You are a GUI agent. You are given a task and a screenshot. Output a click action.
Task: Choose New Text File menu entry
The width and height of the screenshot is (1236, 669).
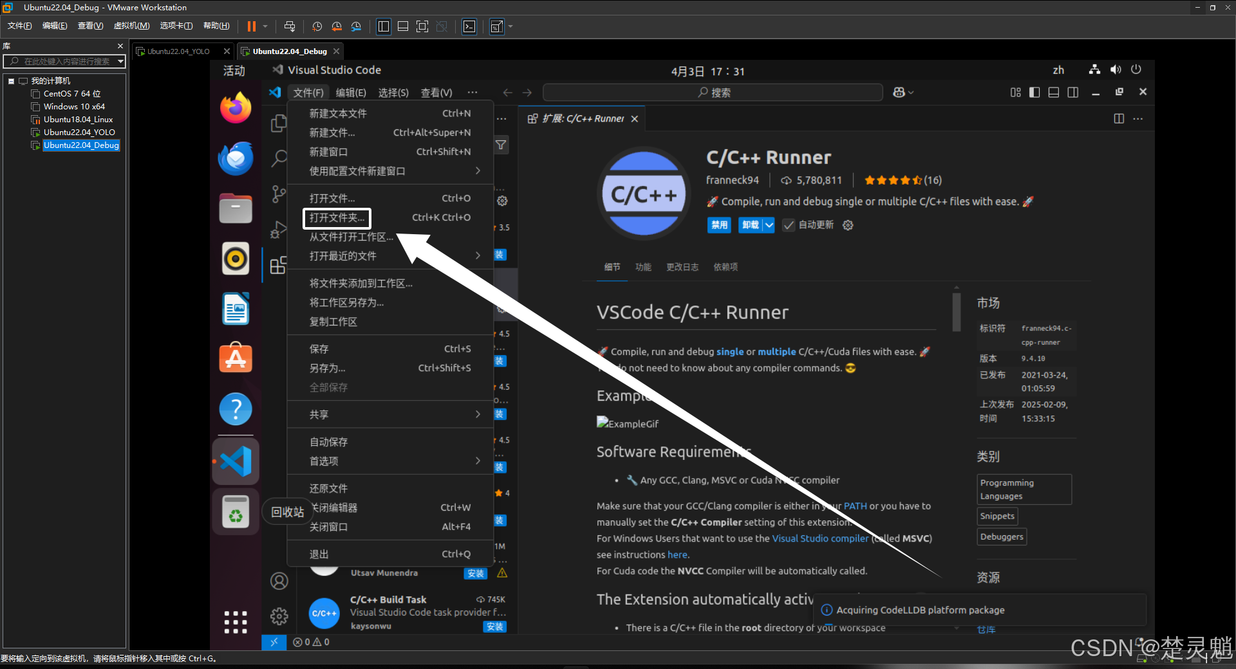click(x=390, y=113)
